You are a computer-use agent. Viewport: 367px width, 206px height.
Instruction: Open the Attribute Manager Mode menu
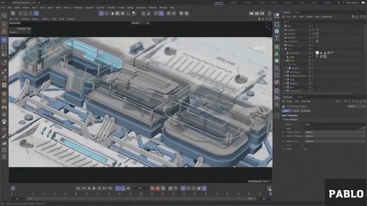click(290, 101)
